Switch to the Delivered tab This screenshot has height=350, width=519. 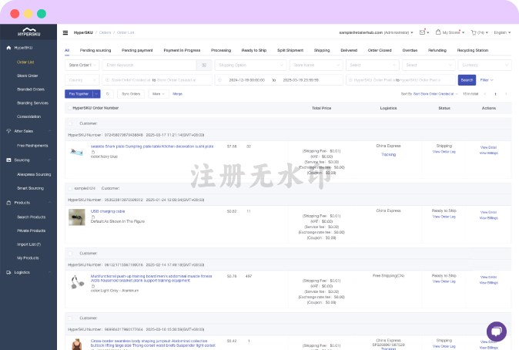(x=349, y=50)
